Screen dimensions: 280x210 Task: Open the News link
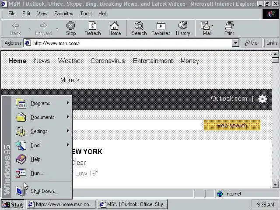tap(42, 61)
